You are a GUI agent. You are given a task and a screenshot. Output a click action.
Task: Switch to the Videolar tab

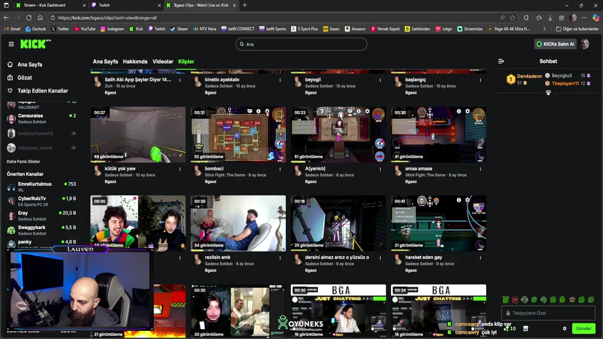pyautogui.click(x=163, y=62)
